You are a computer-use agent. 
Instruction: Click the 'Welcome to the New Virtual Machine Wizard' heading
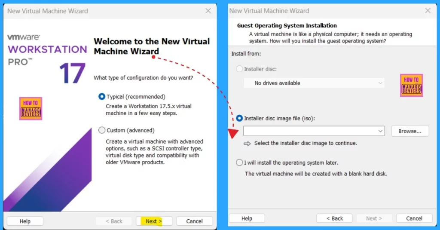(152, 46)
